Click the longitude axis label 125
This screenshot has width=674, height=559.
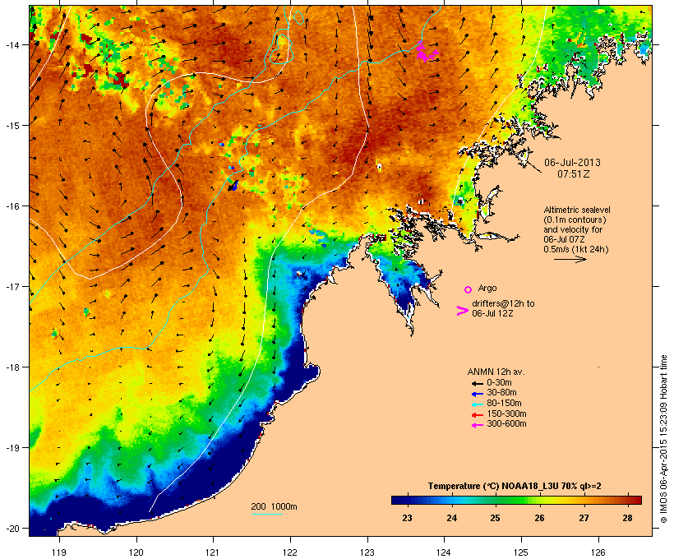pyautogui.click(x=521, y=552)
